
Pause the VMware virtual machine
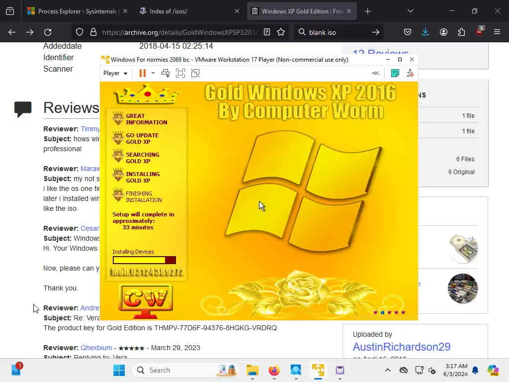point(142,73)
